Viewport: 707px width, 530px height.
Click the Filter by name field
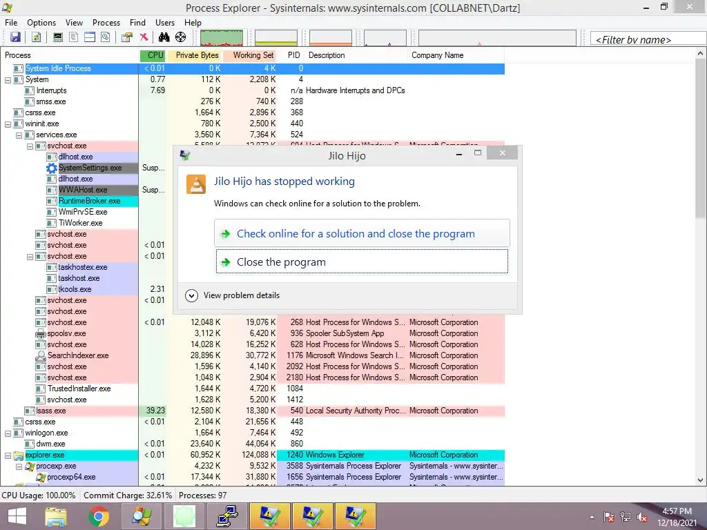tap(648, 39)
